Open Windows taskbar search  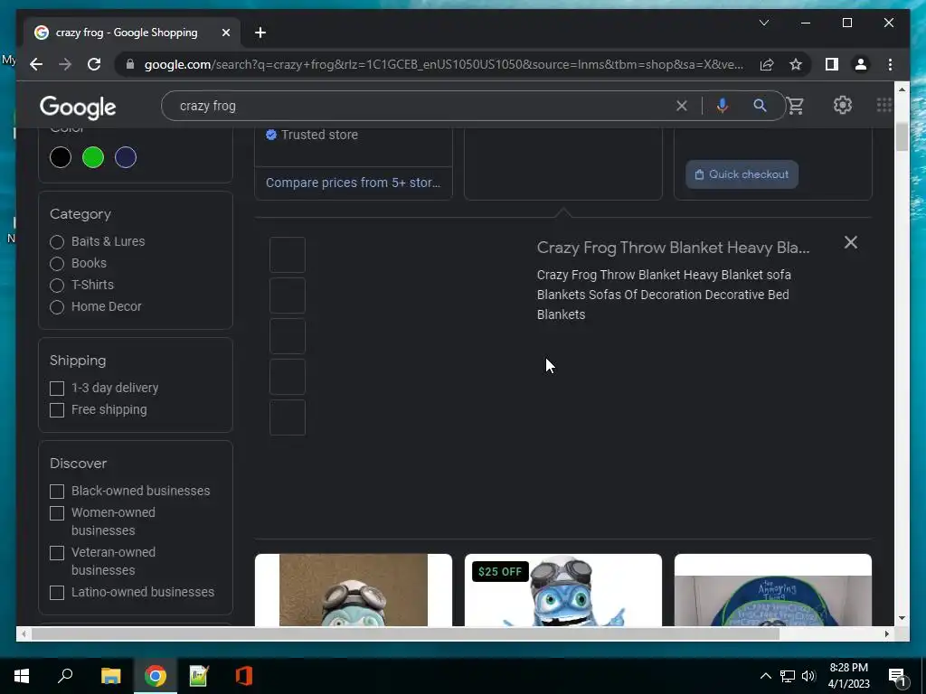pyautogui.click(x=65, y=676)
